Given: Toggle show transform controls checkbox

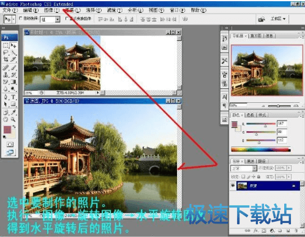Looking at the screenshot, I should [67, 18].
